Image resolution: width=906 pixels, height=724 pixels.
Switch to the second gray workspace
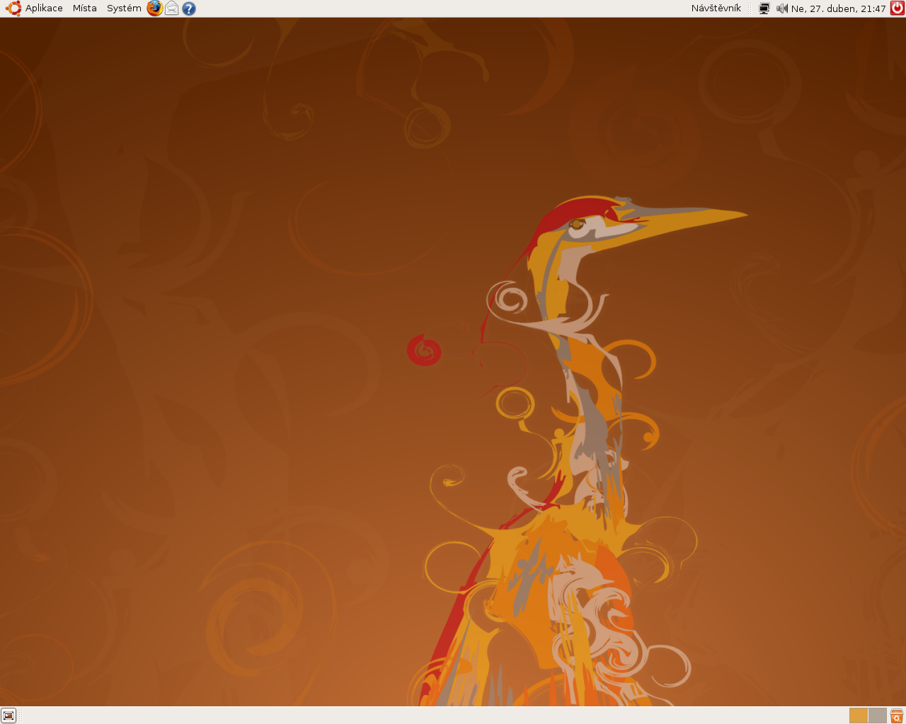coord(878,716)
